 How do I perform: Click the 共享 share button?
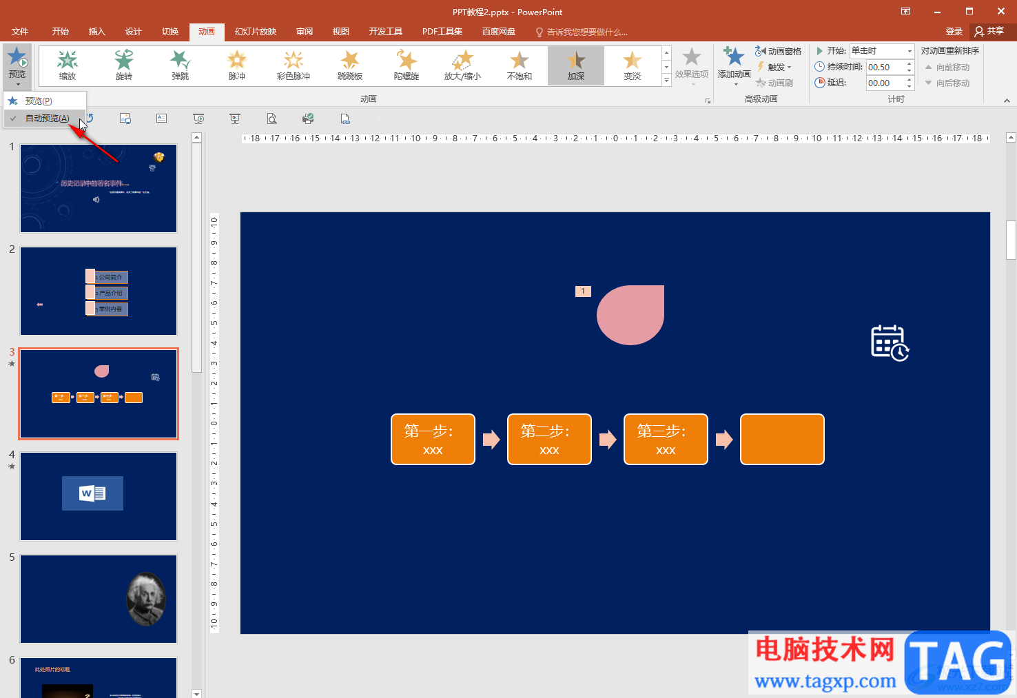click(x=989, y=32)
